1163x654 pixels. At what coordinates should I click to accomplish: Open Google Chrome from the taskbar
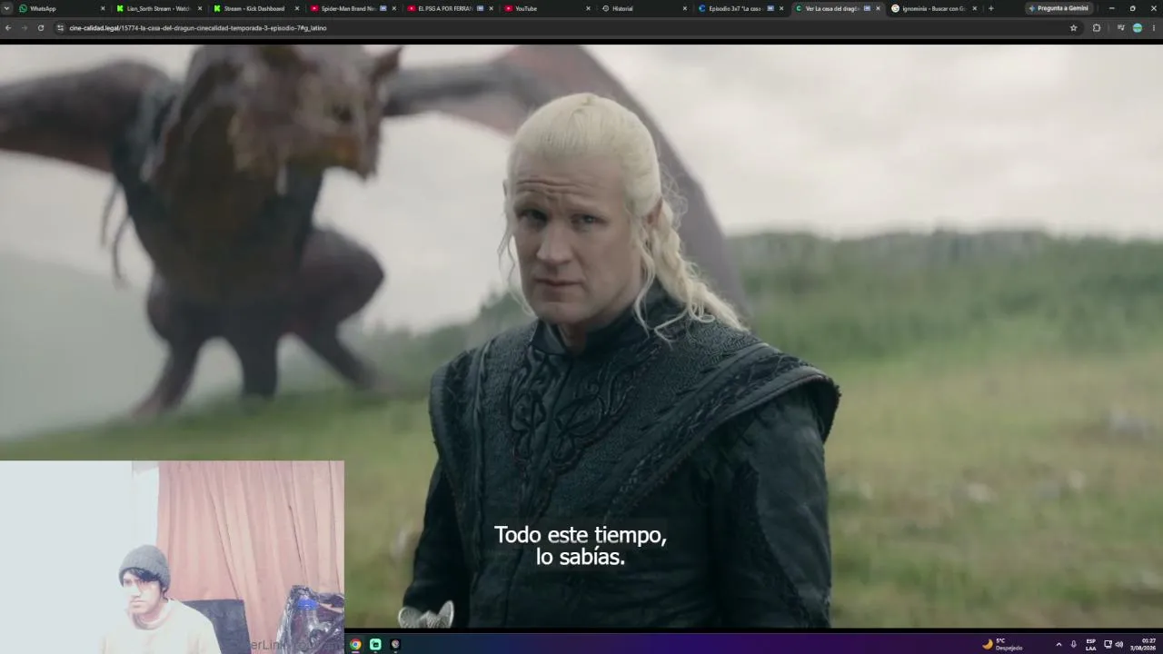click(x=355, y=644)
